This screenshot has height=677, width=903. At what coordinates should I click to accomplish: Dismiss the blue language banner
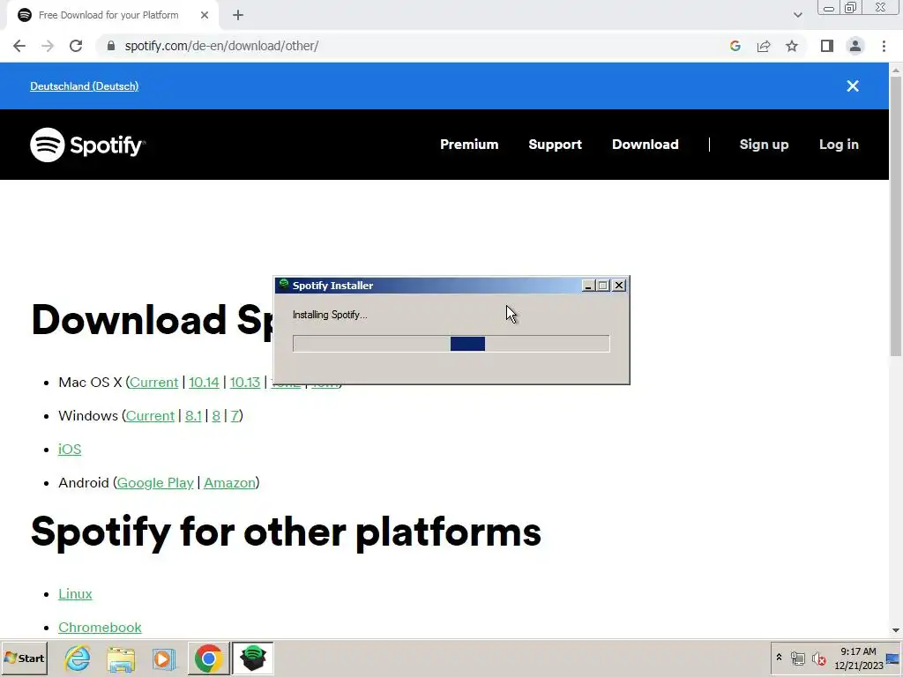[x=853, y=86]
